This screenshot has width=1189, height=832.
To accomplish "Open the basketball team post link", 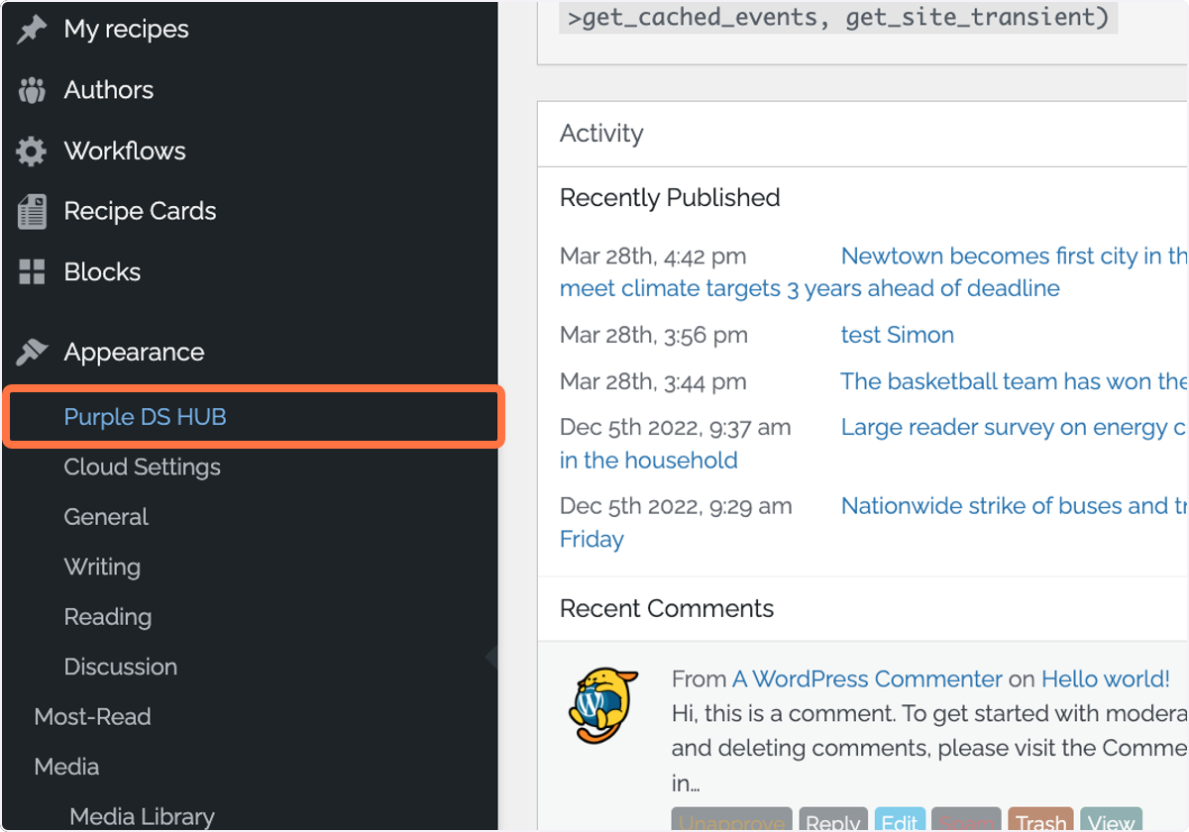I will (x=1014, y=381).
